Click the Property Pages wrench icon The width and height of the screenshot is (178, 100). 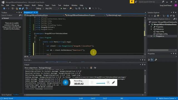point(156,60)
